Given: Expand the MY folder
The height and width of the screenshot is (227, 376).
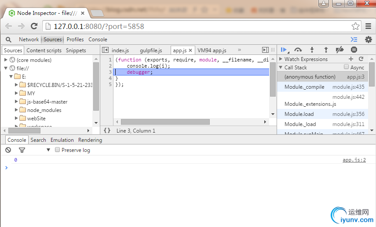Looking at the screenshot, I should (x=16, y=93).
